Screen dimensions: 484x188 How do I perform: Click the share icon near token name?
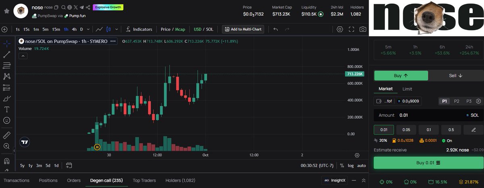click(88, 7)
